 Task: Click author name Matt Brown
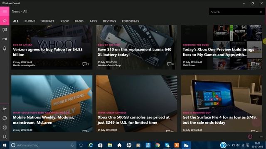point(189,65)
